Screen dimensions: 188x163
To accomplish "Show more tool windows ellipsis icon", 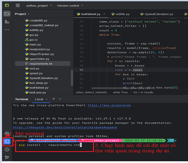I will tap(7, 29).
